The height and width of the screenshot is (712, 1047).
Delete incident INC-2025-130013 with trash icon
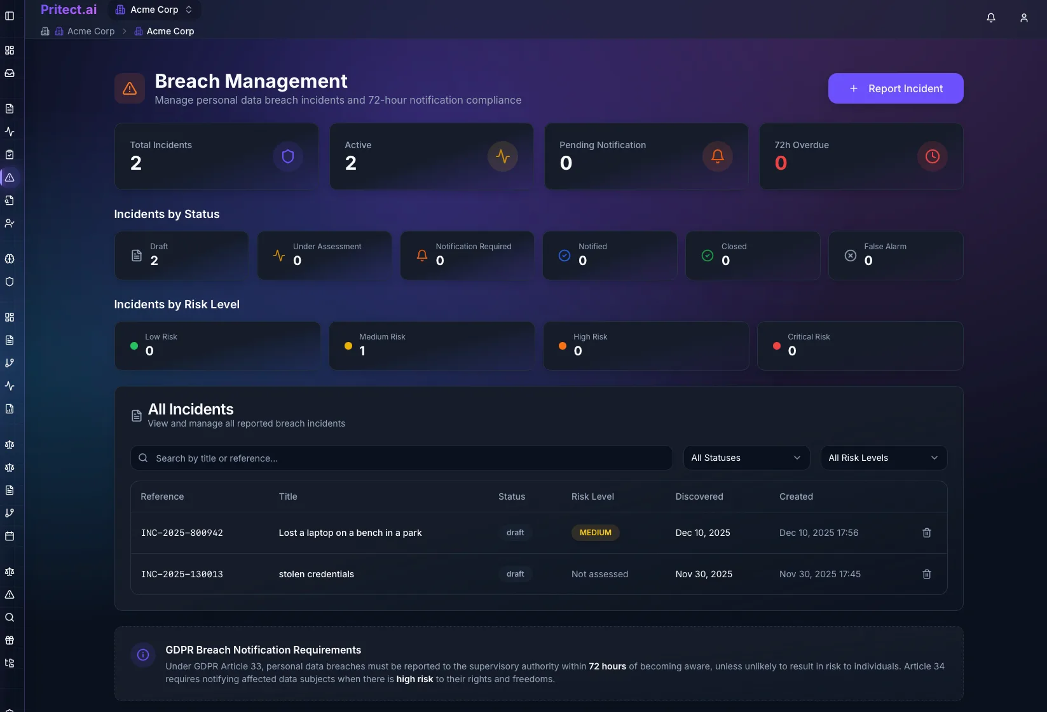coord(927,574)
